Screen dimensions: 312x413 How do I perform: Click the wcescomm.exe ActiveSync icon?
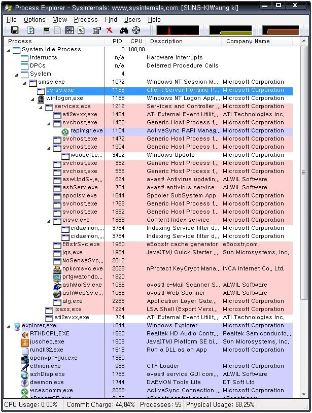(25, 391)
